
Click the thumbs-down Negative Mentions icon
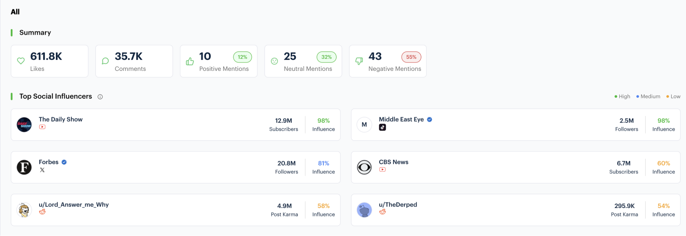point(359,61)
